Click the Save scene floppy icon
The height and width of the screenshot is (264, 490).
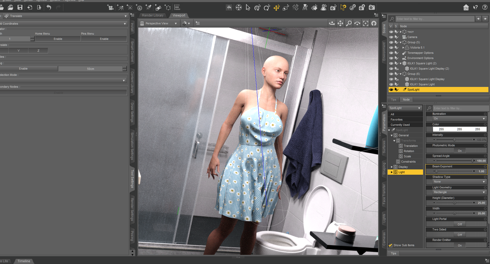point(20,7)
